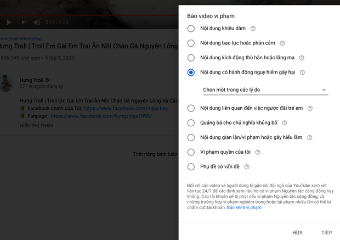Select Nội dung bạo lực hoặc phản cảm

191,43
